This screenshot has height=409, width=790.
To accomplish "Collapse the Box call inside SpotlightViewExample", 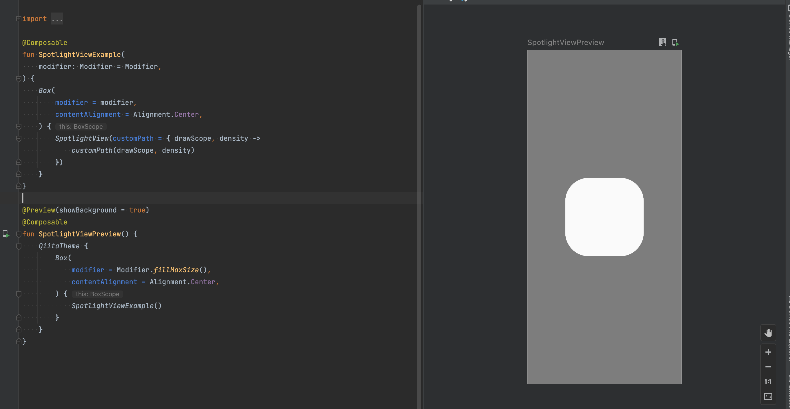I will pyautogui.click(x=19, y=126).
